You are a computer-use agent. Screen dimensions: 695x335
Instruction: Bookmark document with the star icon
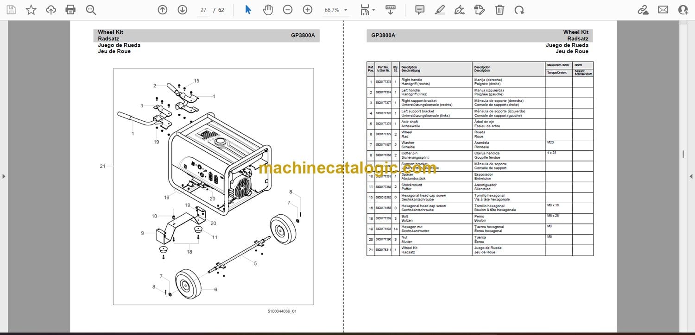(x=31, y=10)
